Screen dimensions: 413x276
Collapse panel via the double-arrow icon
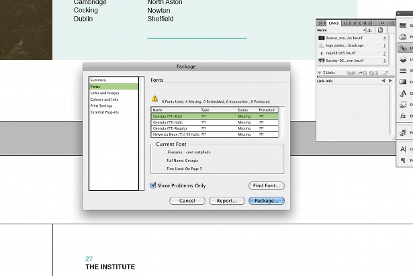click(x=383, y=24)
